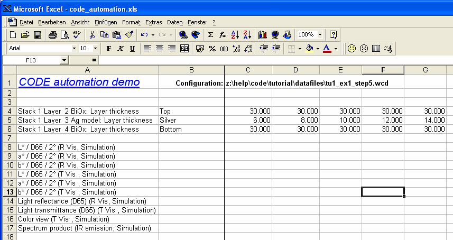Select the Cut scissors icon

click(x=92, y=35)
